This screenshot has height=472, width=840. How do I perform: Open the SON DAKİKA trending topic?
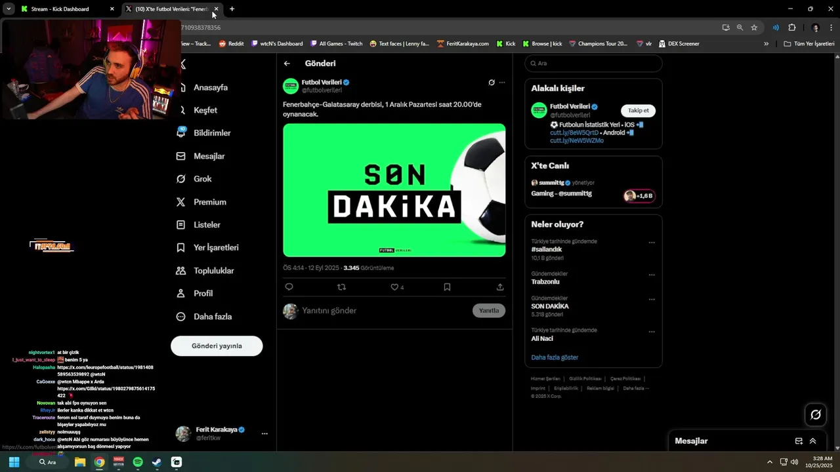click(550, 306)
